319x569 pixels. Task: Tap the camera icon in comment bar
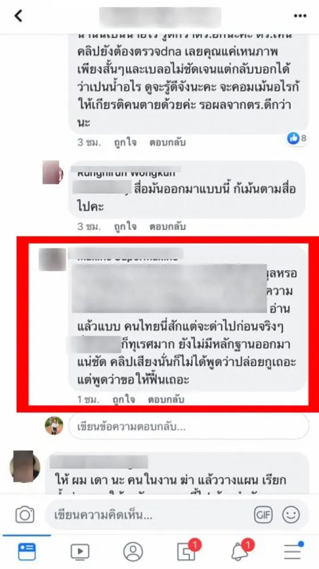[24, 515]
